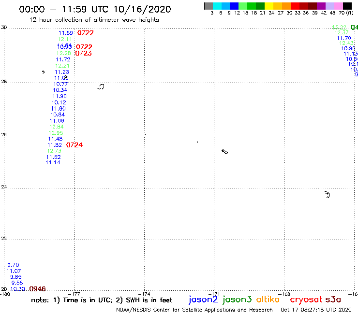Click the s3a legend label
The width and height of the screenshot is (358, 314).
(x=333, y=300)
